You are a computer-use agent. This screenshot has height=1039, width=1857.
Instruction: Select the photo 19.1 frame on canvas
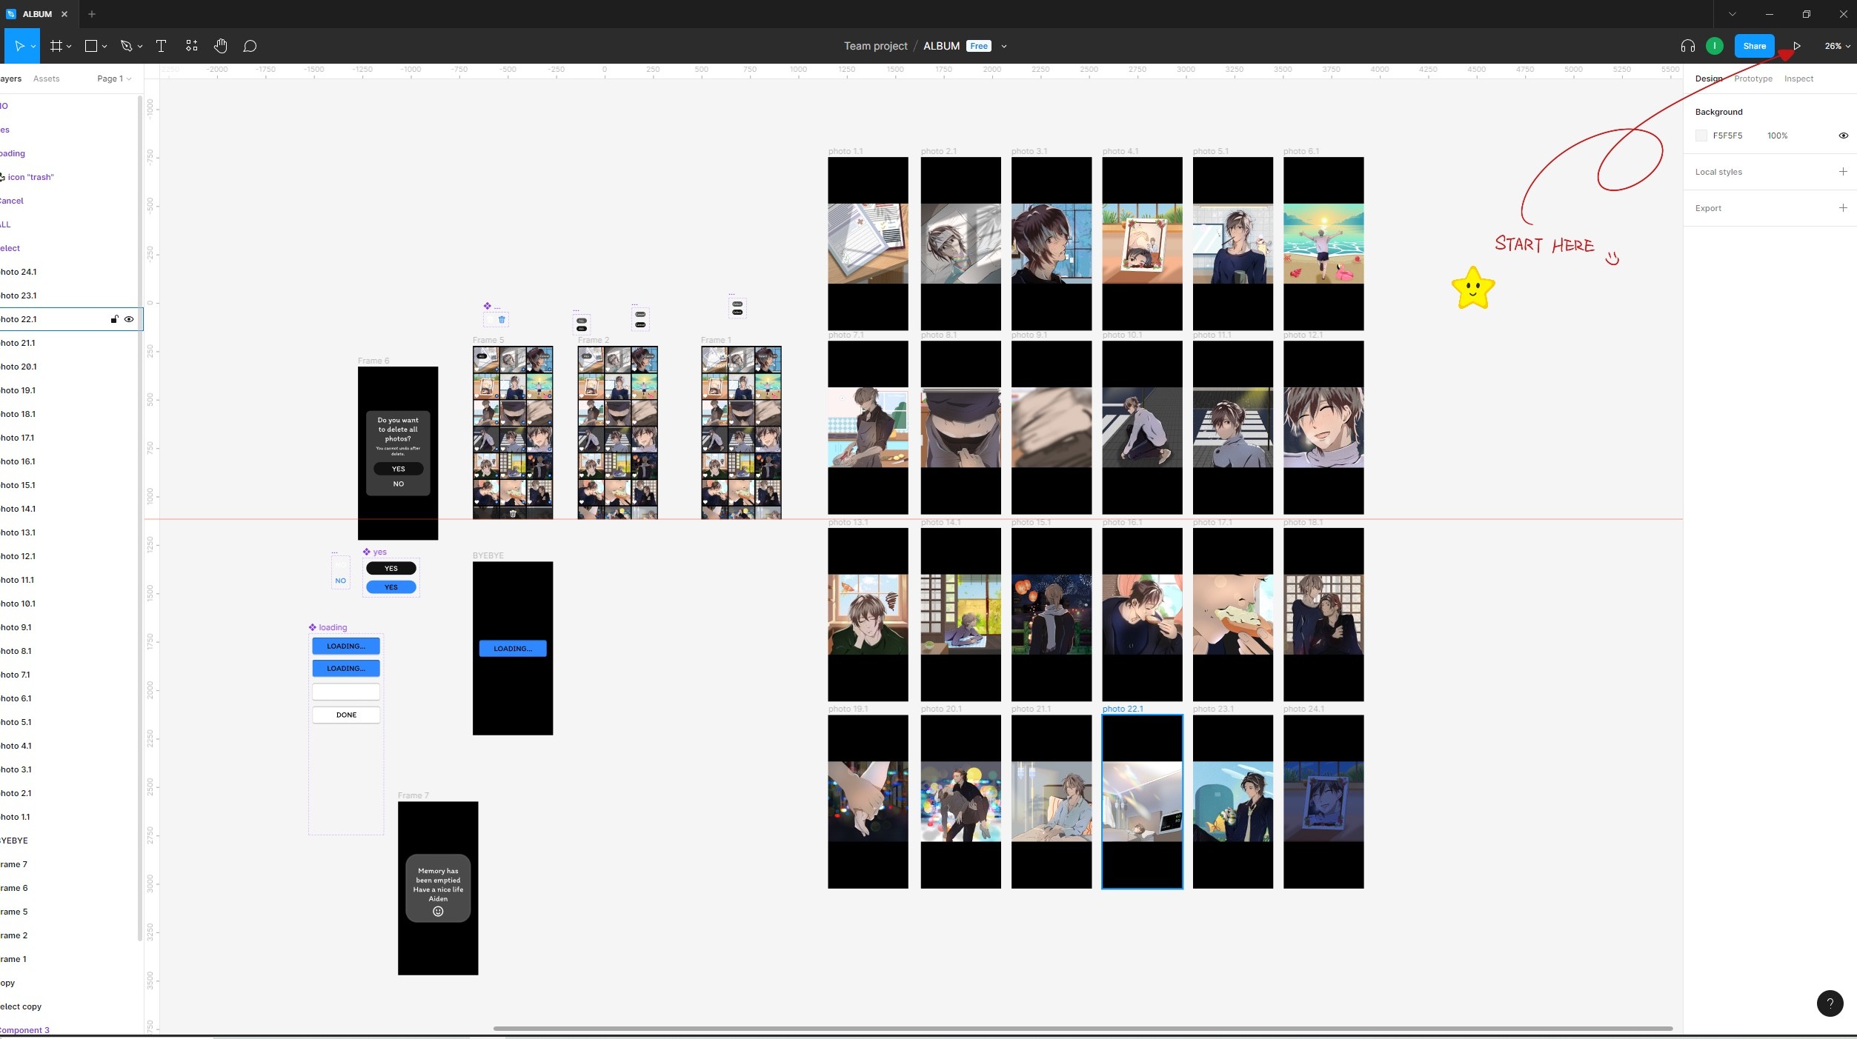[867, 801]
